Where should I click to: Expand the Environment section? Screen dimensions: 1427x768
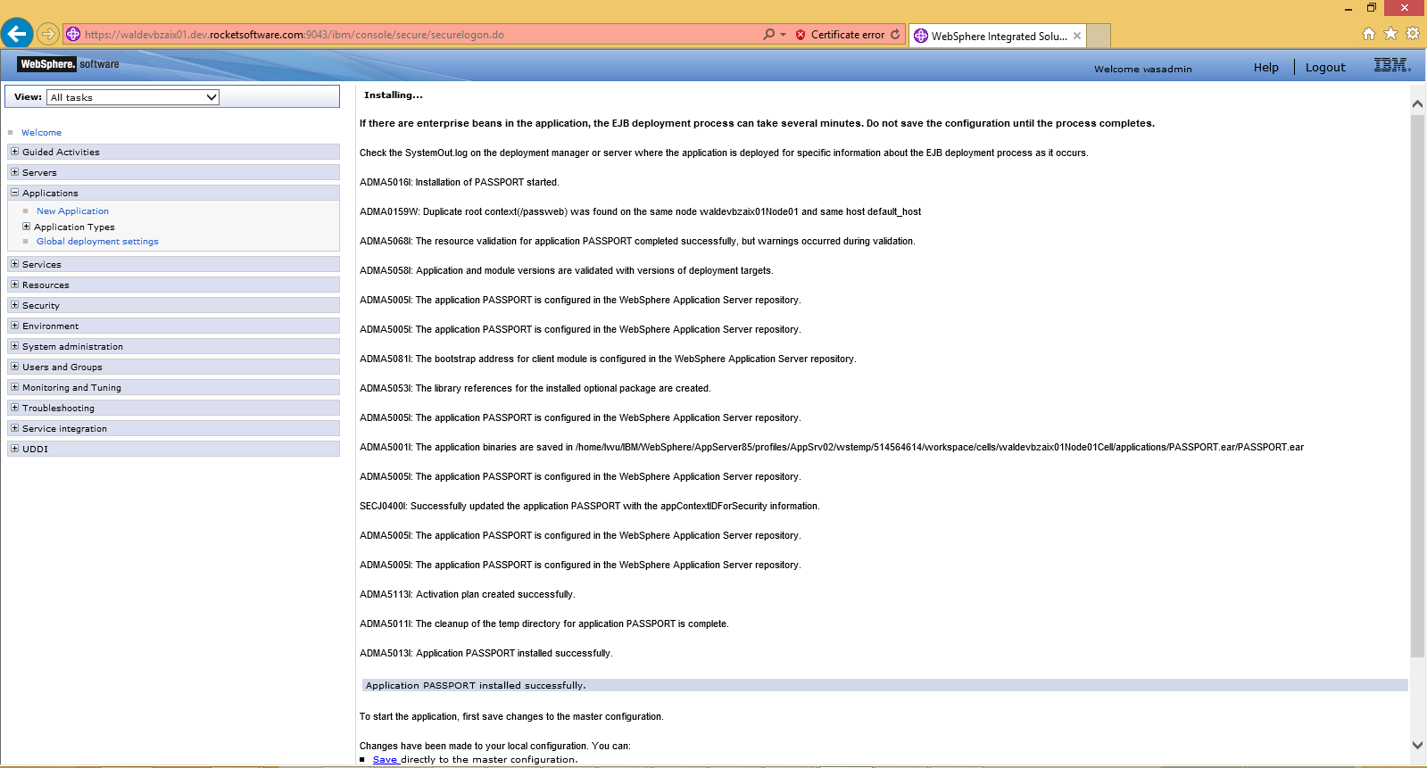[14, 326]
